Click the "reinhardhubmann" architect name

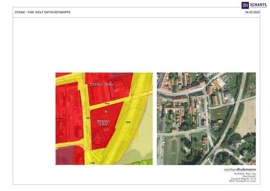[240, 170]
